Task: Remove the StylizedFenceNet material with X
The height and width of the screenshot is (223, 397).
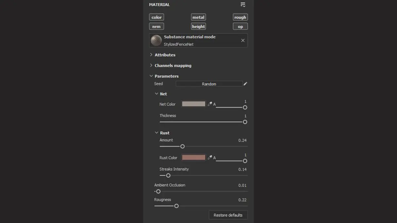Action: (x=243, y=40)
